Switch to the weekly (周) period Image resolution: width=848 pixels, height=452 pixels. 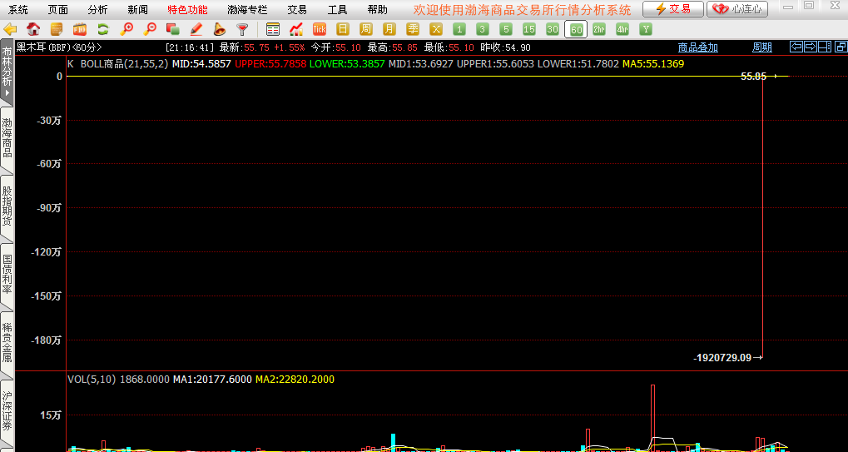365,29
